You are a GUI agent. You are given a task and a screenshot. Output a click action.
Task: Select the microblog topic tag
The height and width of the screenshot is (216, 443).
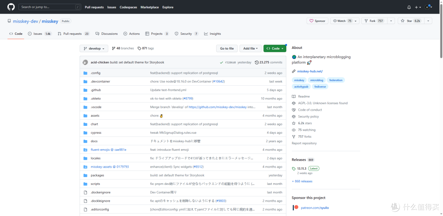(x=317, y=80)
